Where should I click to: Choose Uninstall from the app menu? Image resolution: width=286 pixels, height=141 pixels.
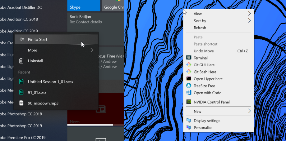(x=56, y=61)
